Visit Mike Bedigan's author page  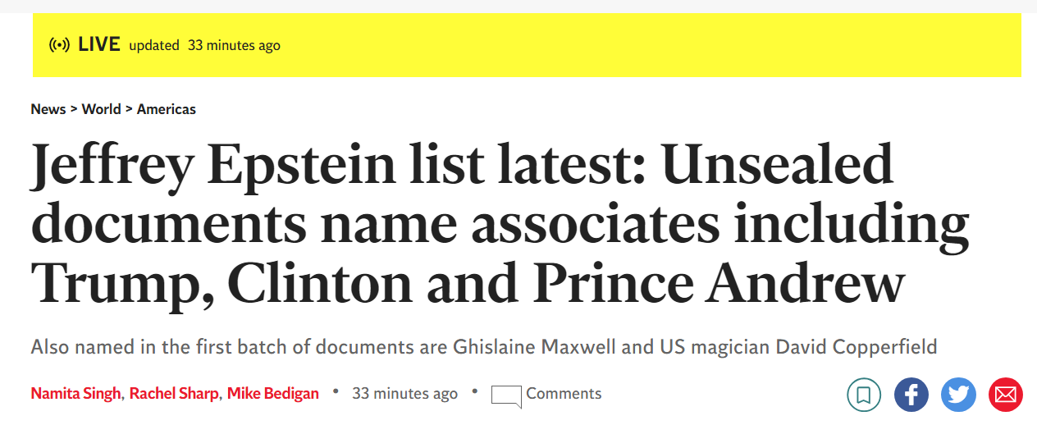pos(272,393)
